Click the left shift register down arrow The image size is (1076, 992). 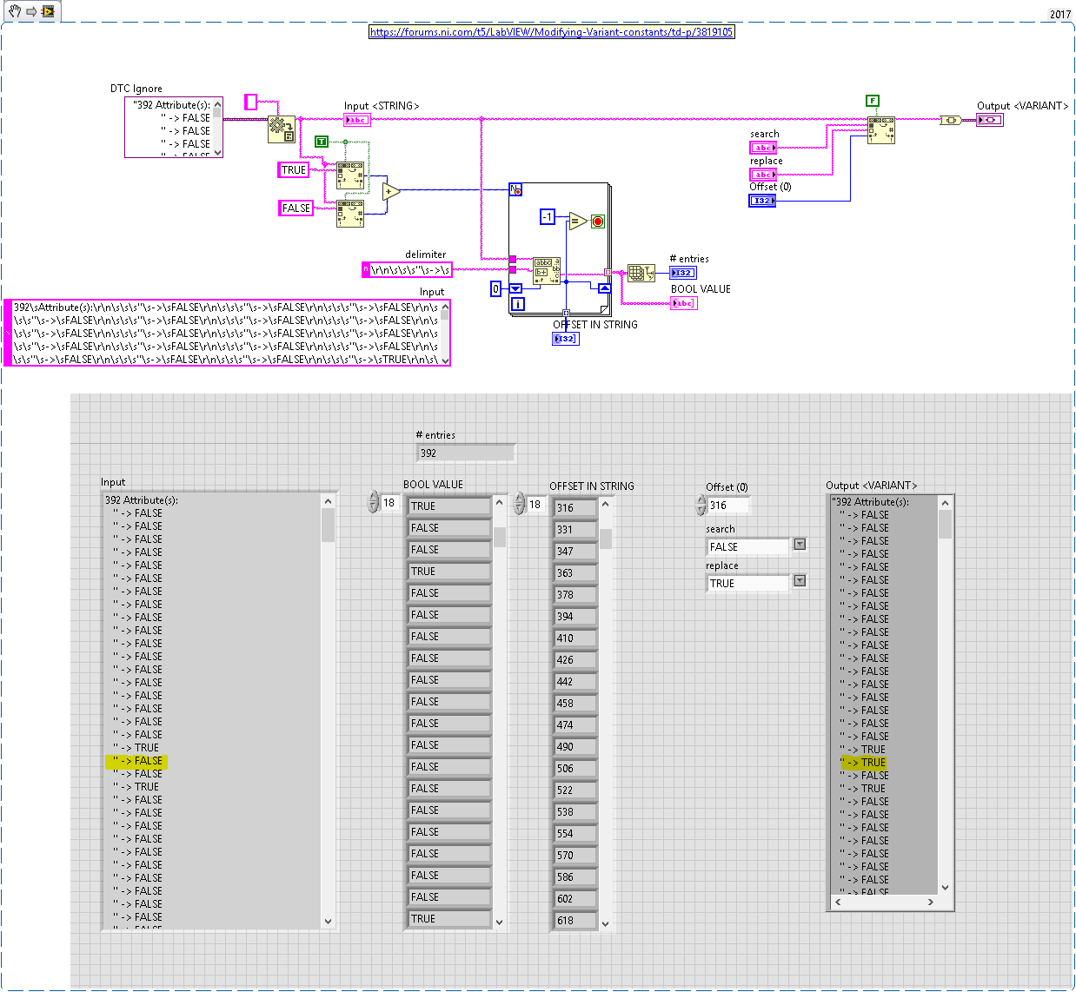tap(515, 288)
